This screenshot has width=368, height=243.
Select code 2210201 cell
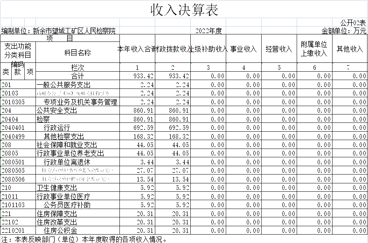(x=18, y=230)
